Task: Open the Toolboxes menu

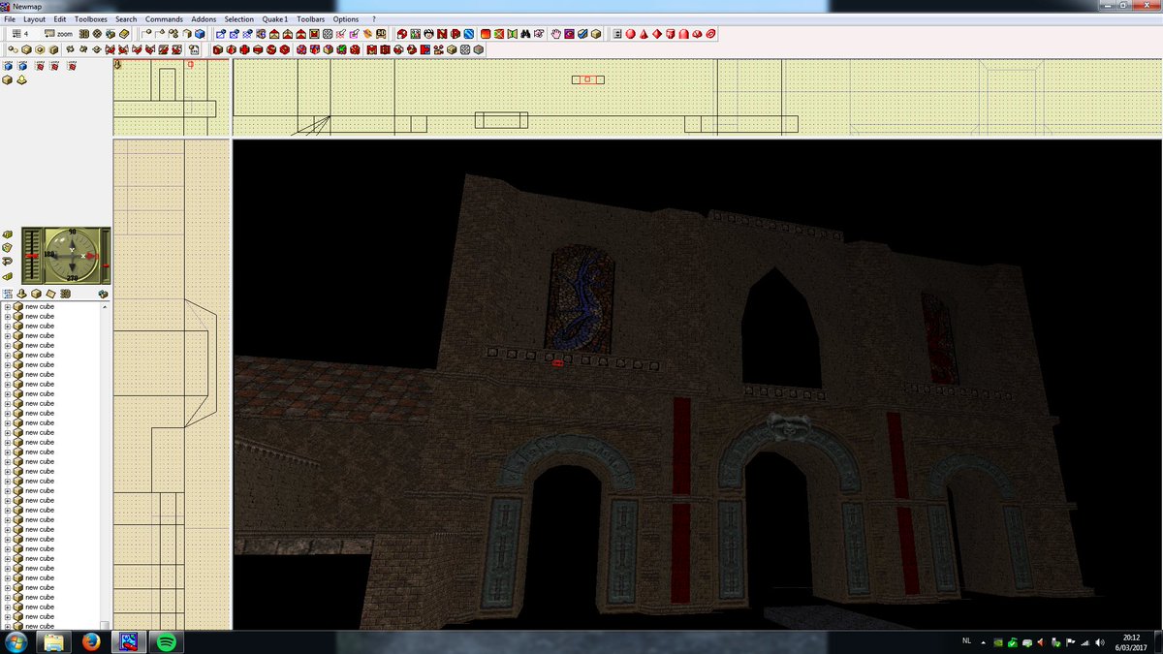Action: 91,19
